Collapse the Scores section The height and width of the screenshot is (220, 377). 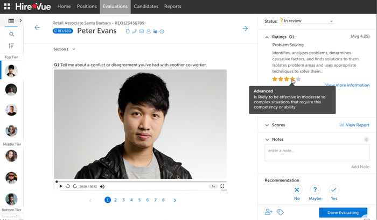click(267, 125)
